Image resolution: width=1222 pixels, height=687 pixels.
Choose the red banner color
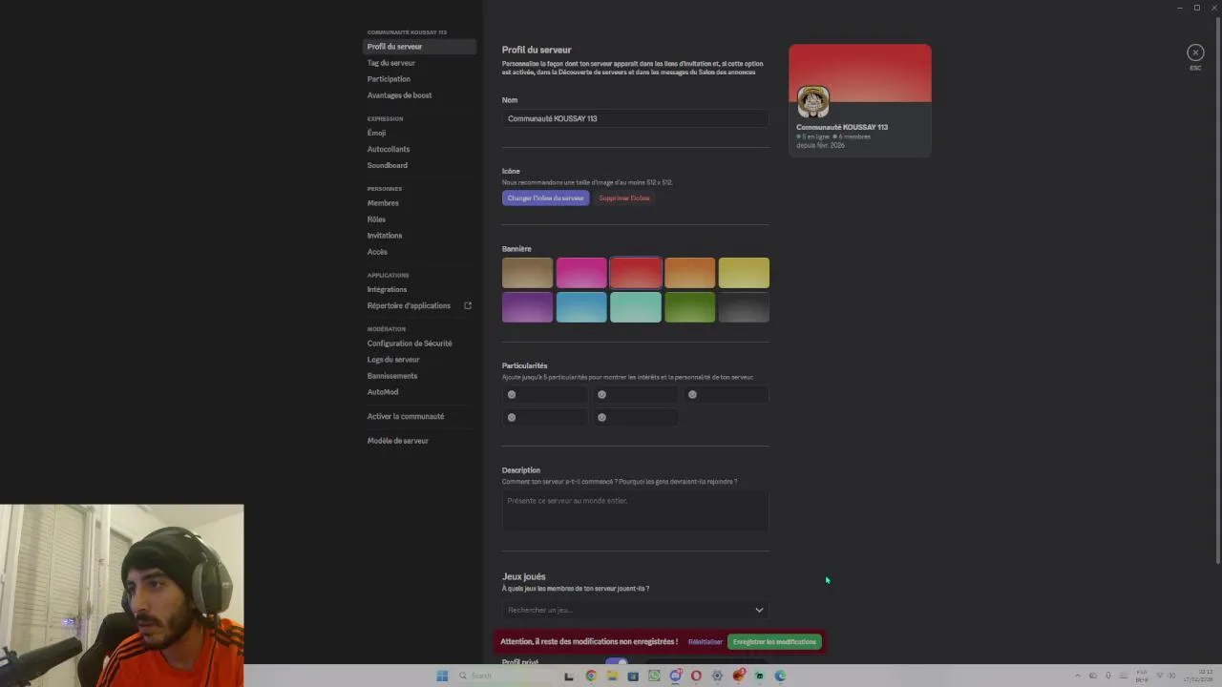tap(636, 273)
